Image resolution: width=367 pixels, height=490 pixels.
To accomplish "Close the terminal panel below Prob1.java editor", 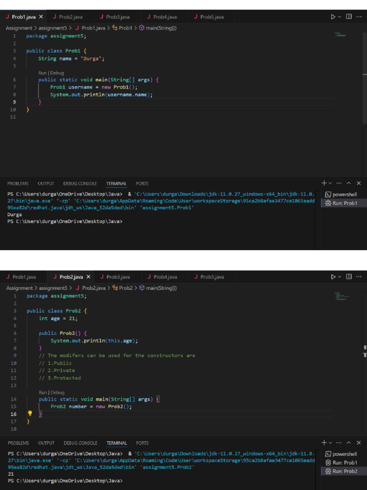I will [x=358, y=183].
